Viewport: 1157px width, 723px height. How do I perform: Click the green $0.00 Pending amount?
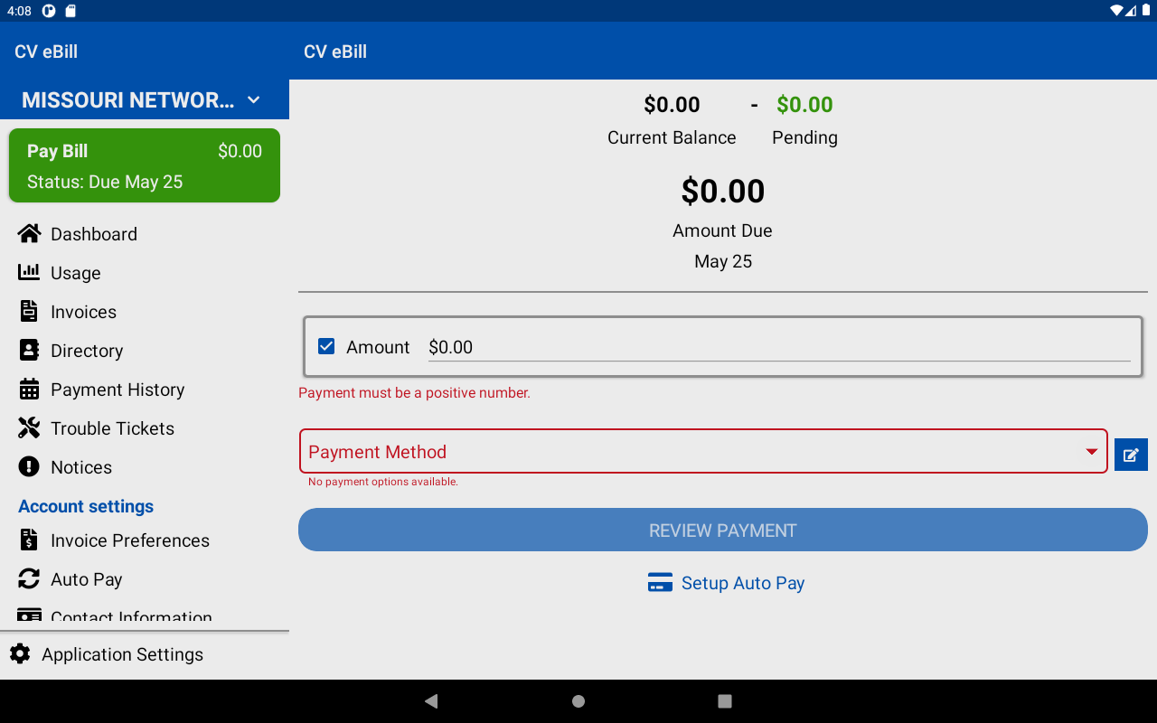804,105
